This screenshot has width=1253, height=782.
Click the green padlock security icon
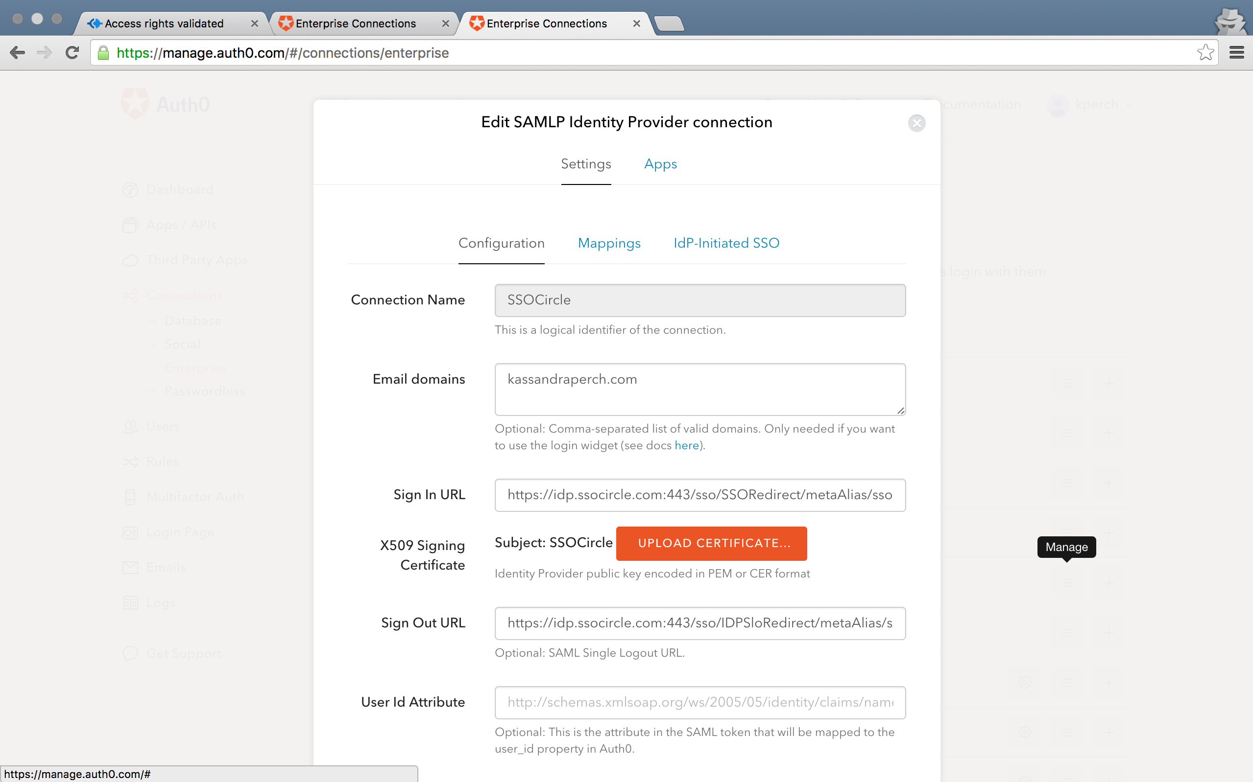pyautogui.click(x=103, y=53)
